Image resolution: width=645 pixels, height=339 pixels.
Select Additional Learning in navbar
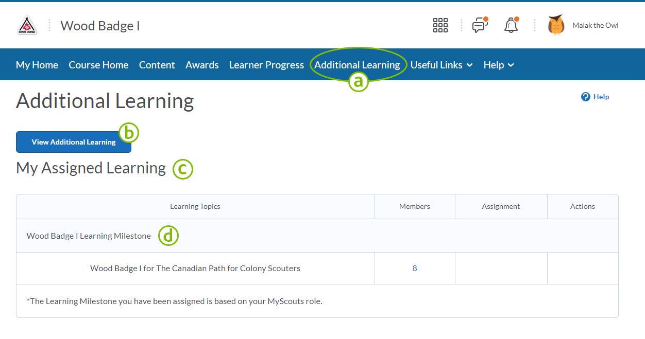357,65
